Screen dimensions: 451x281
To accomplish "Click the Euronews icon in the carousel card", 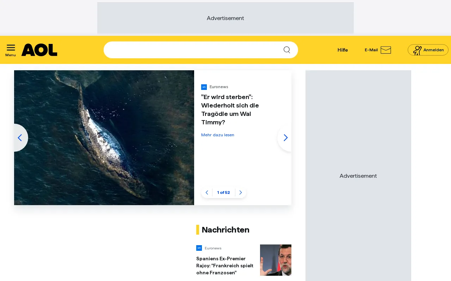I will [x=204, y=87].
